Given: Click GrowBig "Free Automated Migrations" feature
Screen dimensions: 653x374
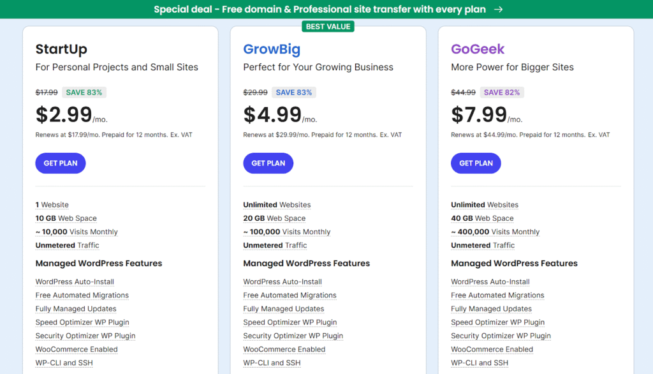Looking at the screenshot, I should coord(290,295).
